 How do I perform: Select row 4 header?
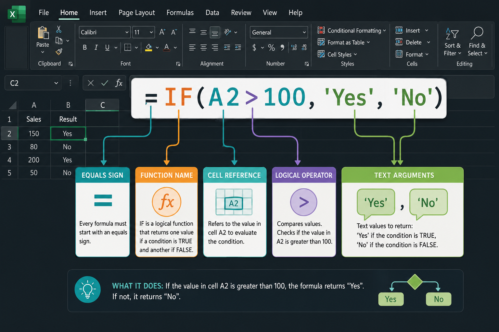coord(9,160)
